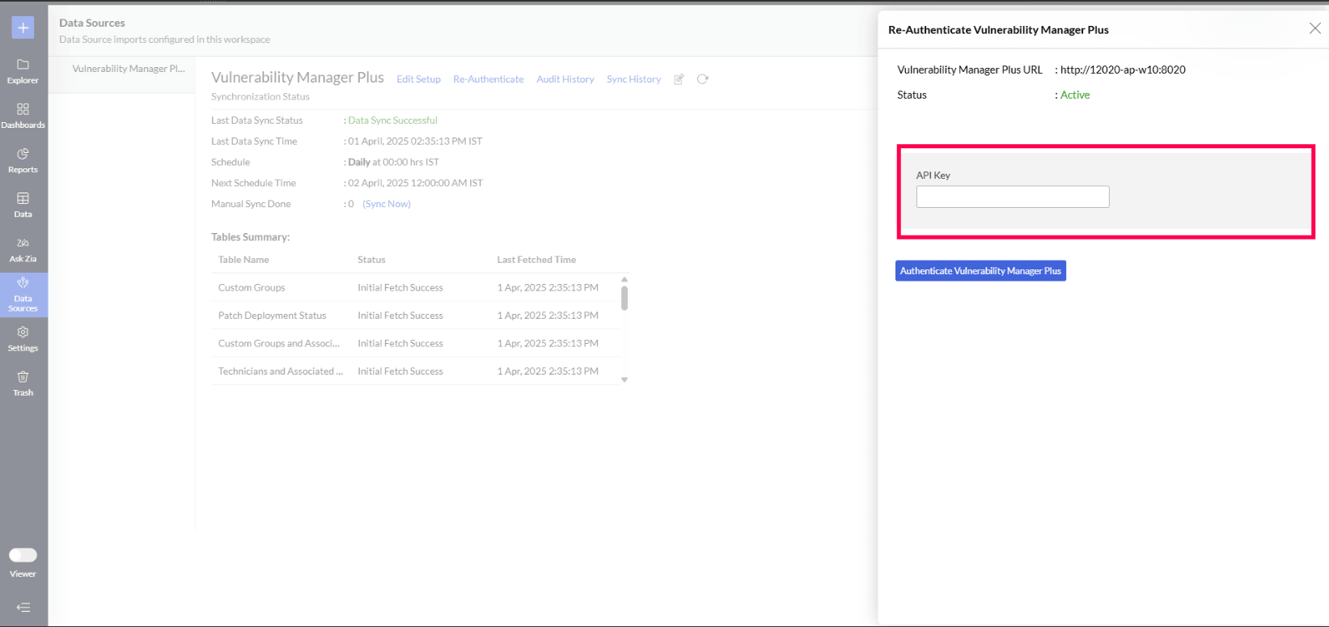View Audit History
This screenshot has height=627, width=1329.
pyautogui.click(x=565, y=79)
